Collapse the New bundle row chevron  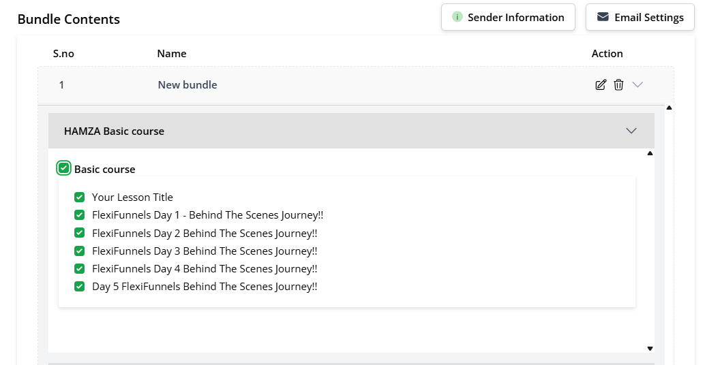coord(637,85)
